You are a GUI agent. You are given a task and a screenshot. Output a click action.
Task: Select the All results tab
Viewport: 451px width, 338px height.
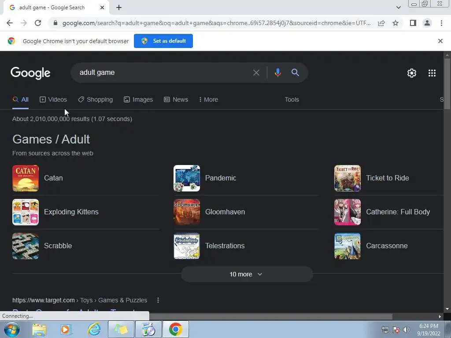tap(20, 99)
